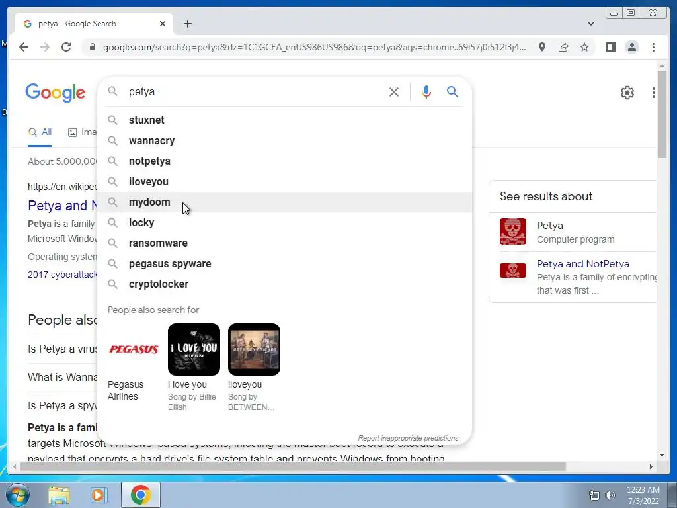Pick the ransomware suggestion
Image resolution: width=677 pixels, height=508 pixels.
pyautogui.click(x=285, y=243)
